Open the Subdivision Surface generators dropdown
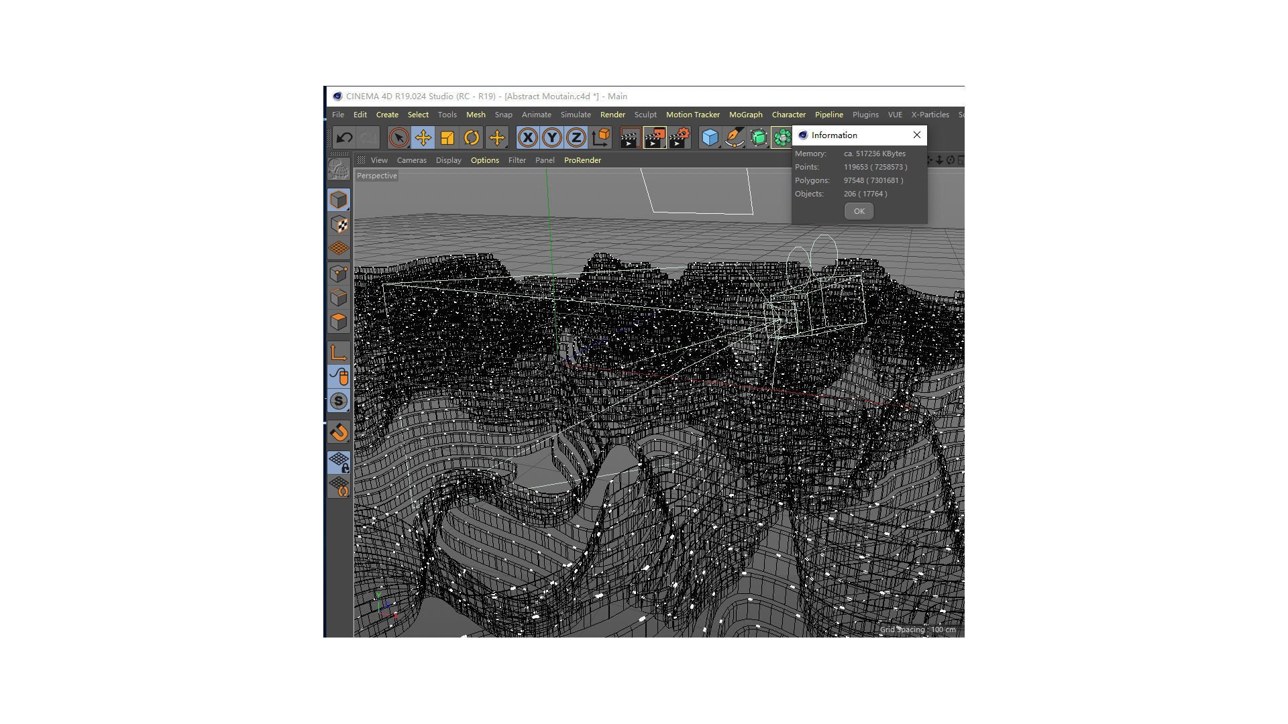The height and width of the screenshot is (724, 1288). 759,138
